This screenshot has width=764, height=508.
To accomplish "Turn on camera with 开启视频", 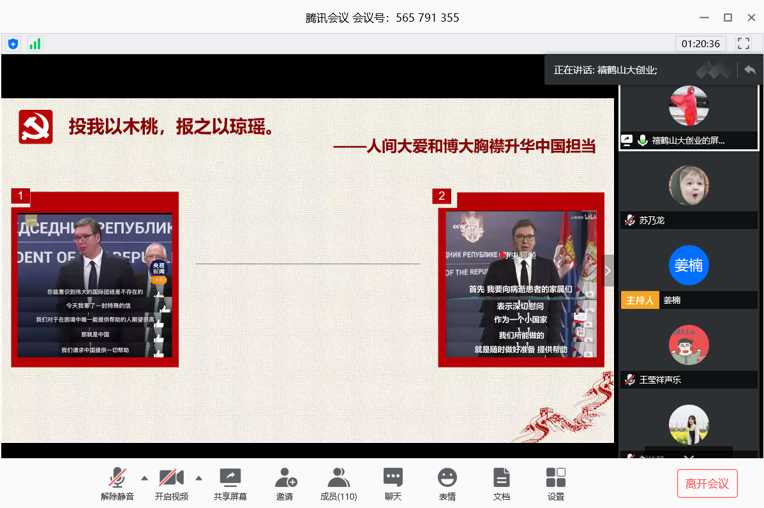I will pyautogui.click(x=172, y=484).
